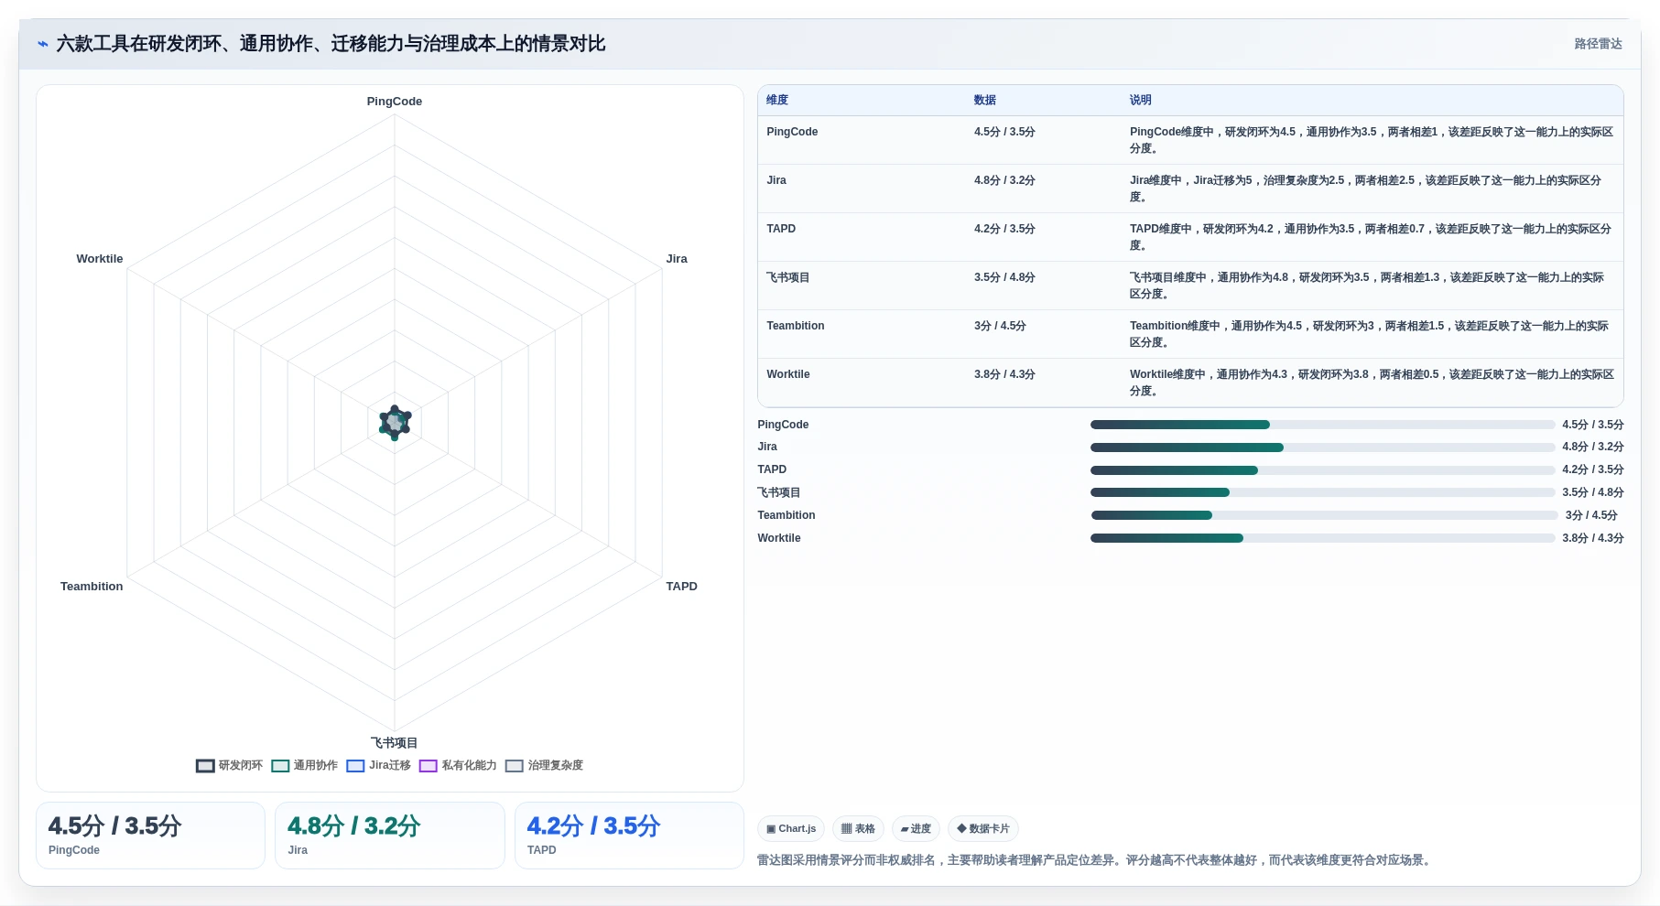Image resolution: width=1660 pixels, height=906 pixels.
Task: Click the Chart.js tag
Action: tap(791, 829)
